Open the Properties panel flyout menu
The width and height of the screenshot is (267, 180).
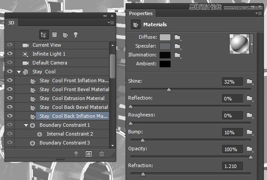[x=259, y=13]
